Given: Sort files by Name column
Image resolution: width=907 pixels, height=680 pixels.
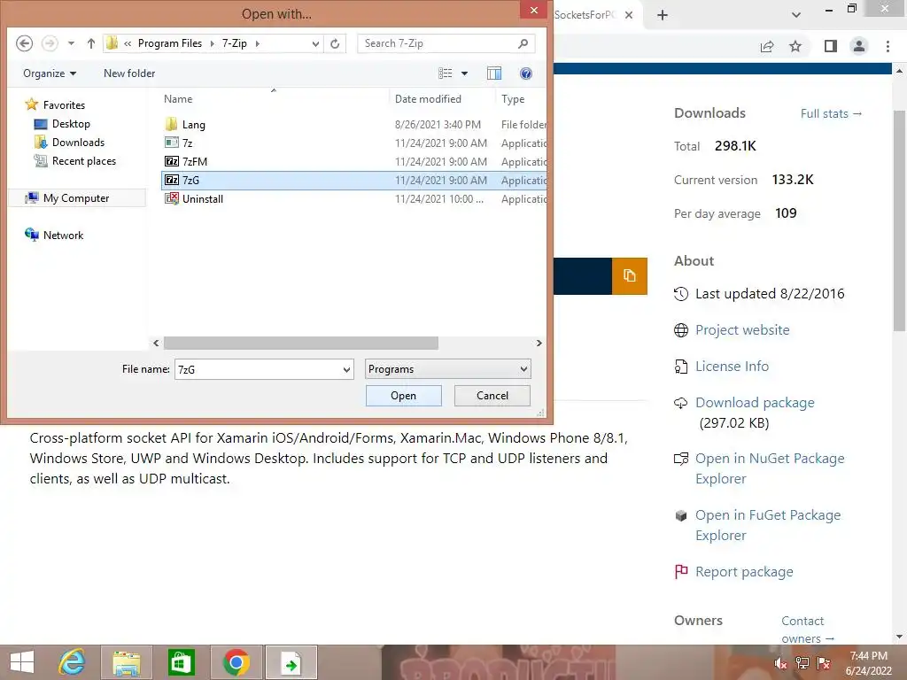Looking at the screenshot, I should (x=178, y=99).
